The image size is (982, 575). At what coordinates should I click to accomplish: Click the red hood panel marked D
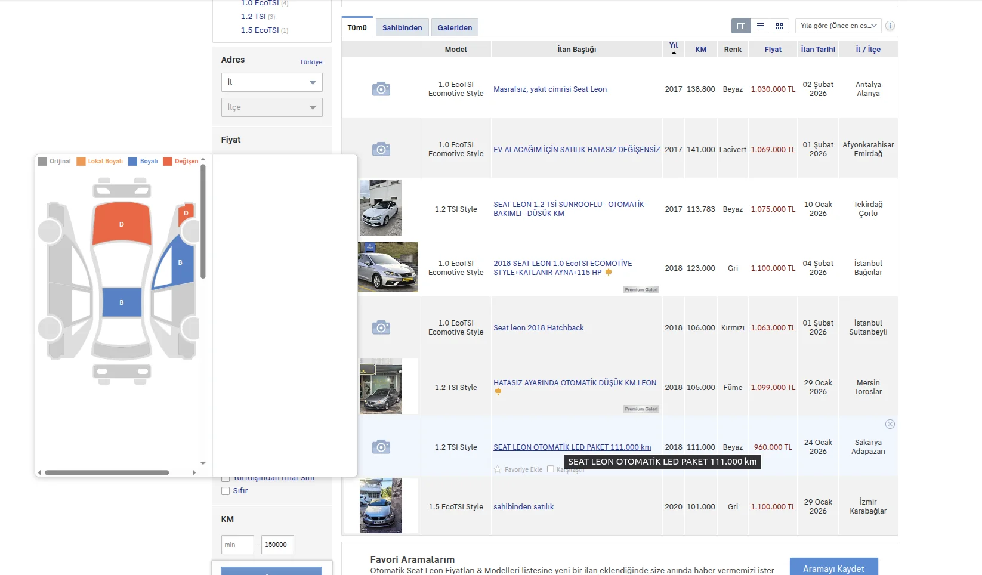pos(122,224)
